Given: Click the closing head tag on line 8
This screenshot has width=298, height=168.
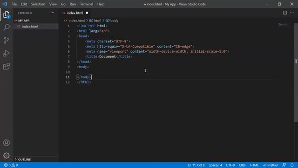Looking at the screenshot, I should (84, 62).
